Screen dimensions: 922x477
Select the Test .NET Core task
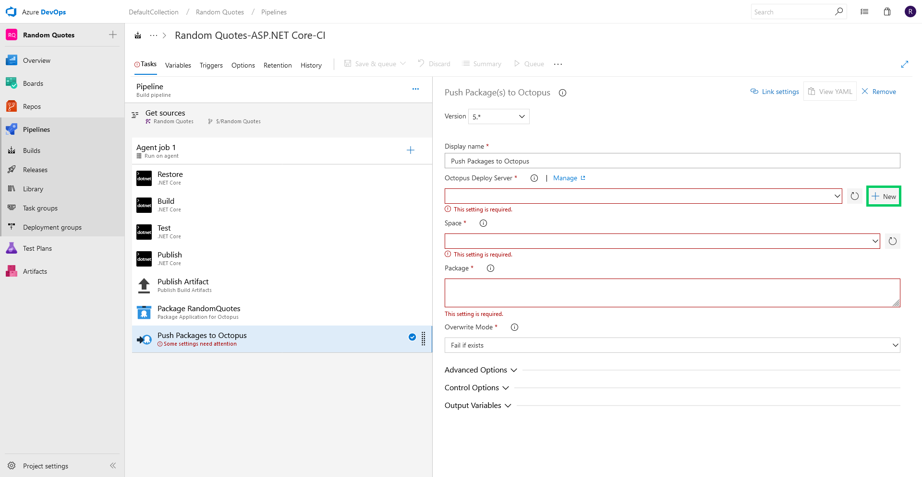click(282, 232)
